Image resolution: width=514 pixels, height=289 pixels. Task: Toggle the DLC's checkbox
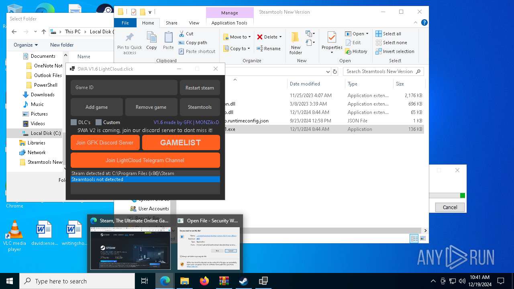[x=73, y=122]
